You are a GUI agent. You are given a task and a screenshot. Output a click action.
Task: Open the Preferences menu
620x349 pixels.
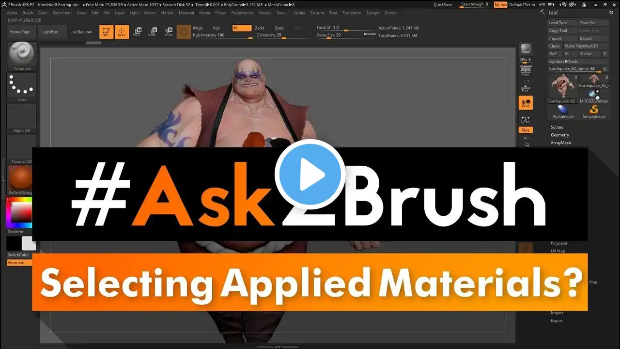click(x=242, y=13)
